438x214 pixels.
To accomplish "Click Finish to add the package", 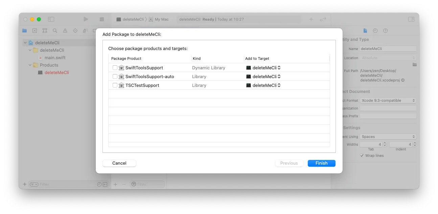I will (321, 163).
